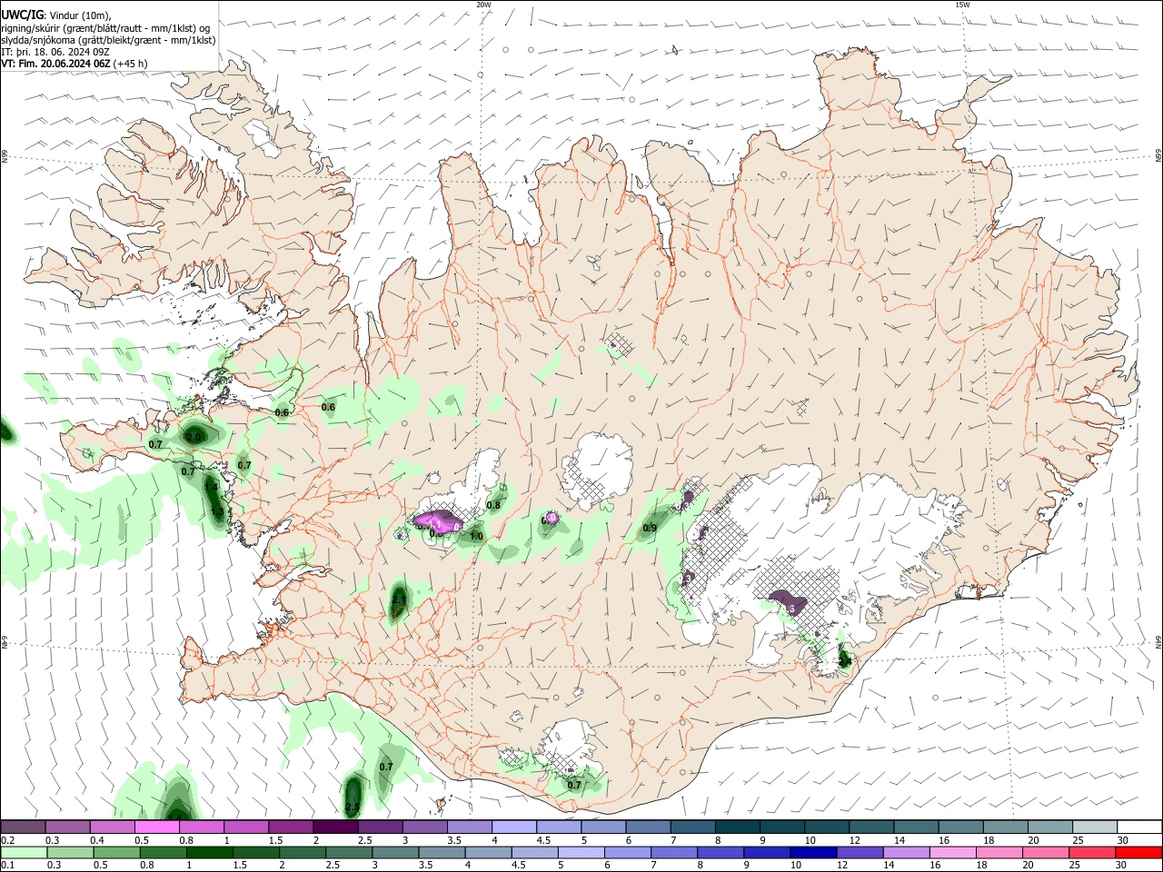
Task: Click the 0.8 precipitation value on the map
Action: tap(494, 505)
